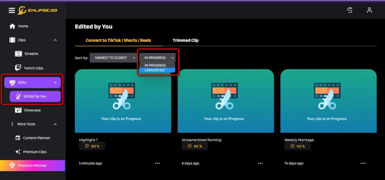Screen dimensions: 385x180
Task: Click the Eklipse.gg logo
Action: (x=37, y=10)
